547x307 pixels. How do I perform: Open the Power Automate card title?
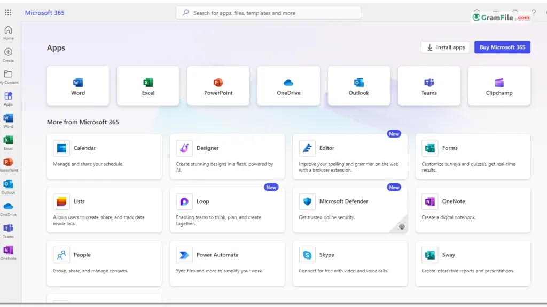click(217, 255)
